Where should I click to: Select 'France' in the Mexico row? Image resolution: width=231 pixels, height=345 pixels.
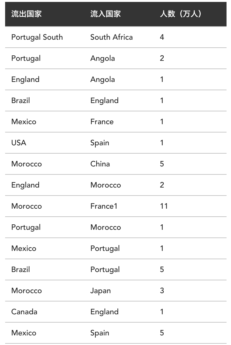(x=102, y=122)
